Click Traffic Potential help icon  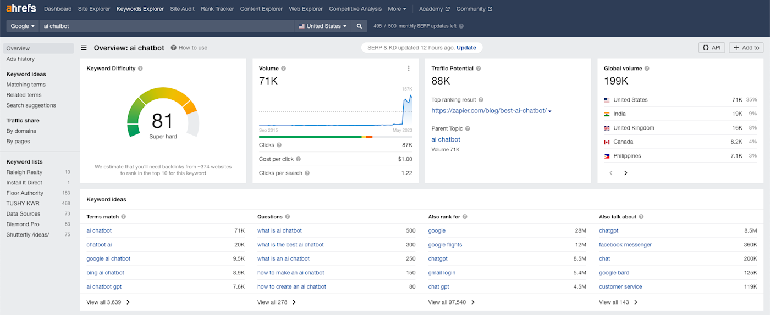[x=479, y=69]
